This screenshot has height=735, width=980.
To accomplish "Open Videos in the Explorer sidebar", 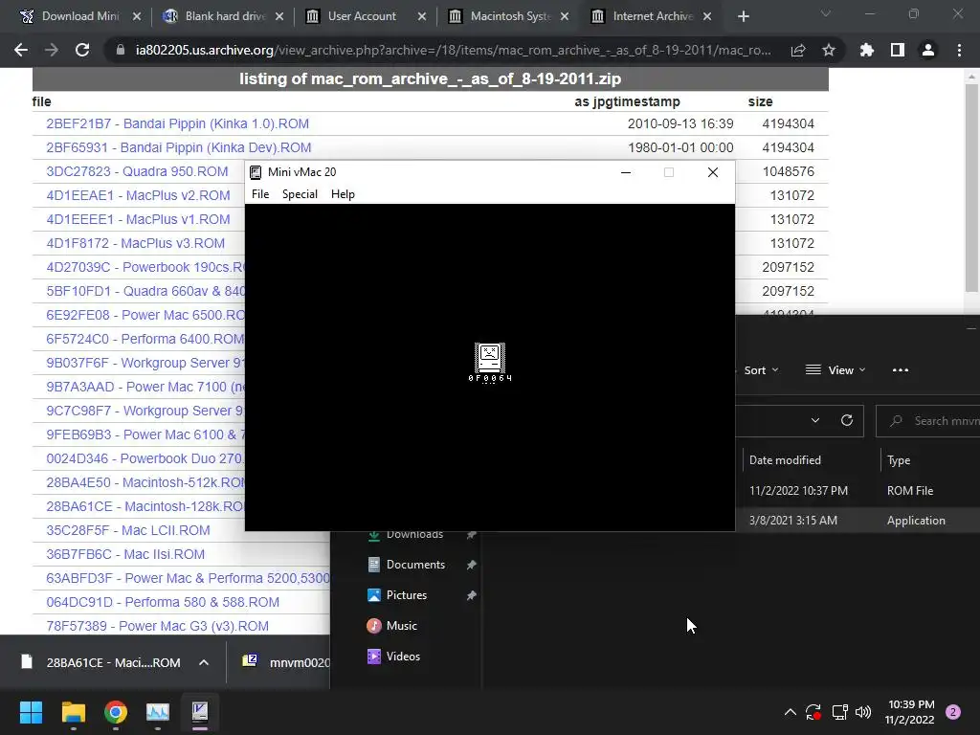I will coord(403,657).
